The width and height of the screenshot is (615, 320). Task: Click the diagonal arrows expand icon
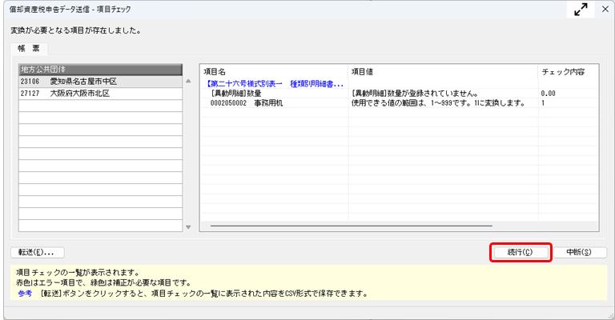click(x=581, y=10)
